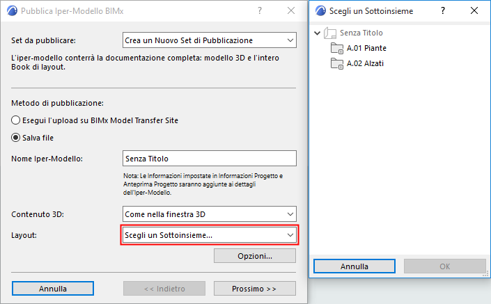Screen dimensions: 491x304
Task: Click the A.01 Piante subset folder icon
Action: pyautogui.click(x=338, y=48)
